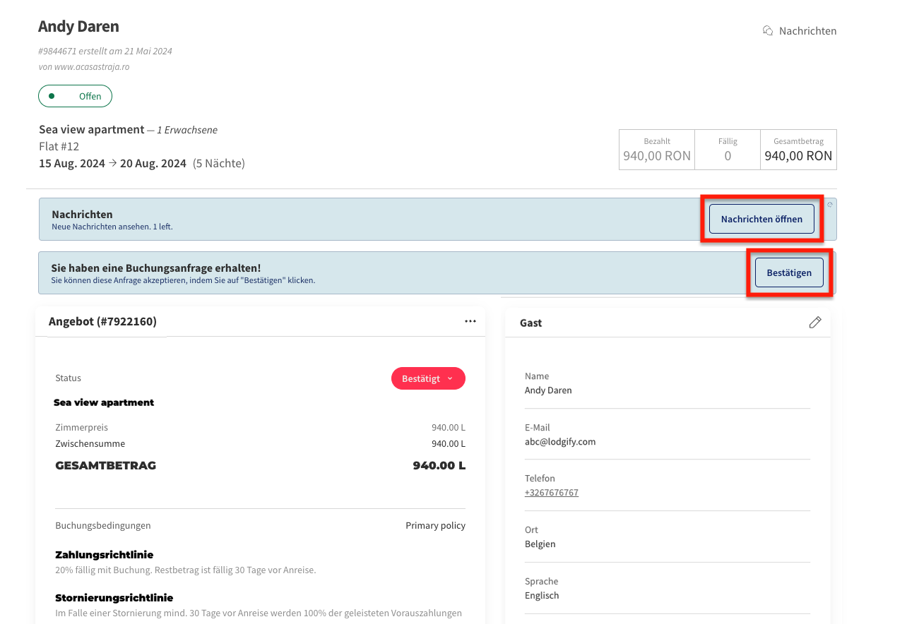Open the three-dot menu in Angebot card
The image size is (919, 624).
pyautogui.click(x=470, y=321)
